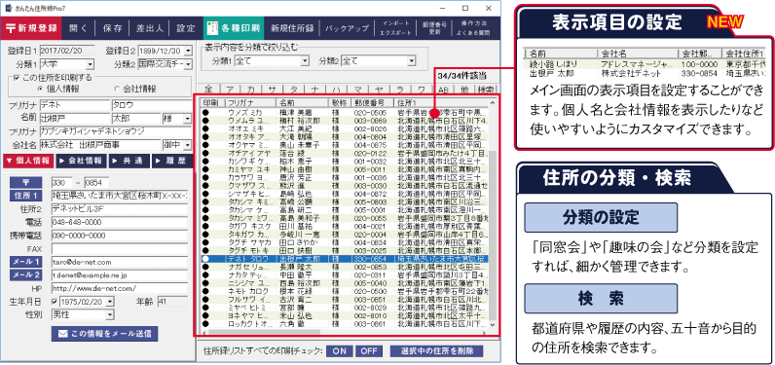Toggle the 生年月日 date checkbox
775x365 pixels.
pyautogui.click(x=55, y=302)
